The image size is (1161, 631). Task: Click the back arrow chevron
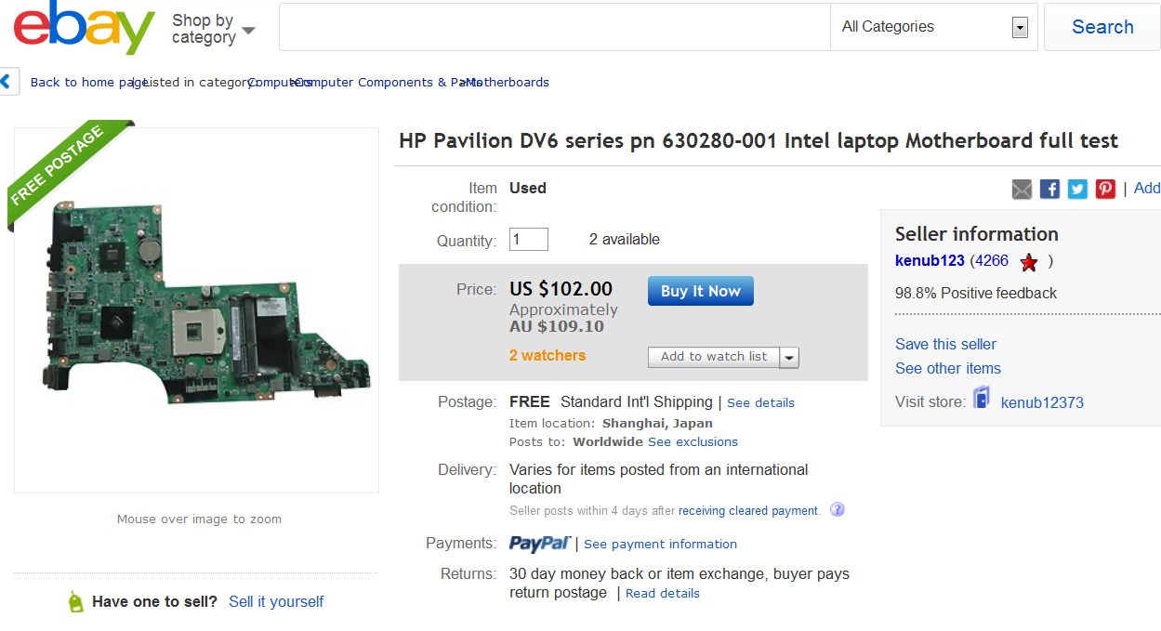tap(7, 82)
